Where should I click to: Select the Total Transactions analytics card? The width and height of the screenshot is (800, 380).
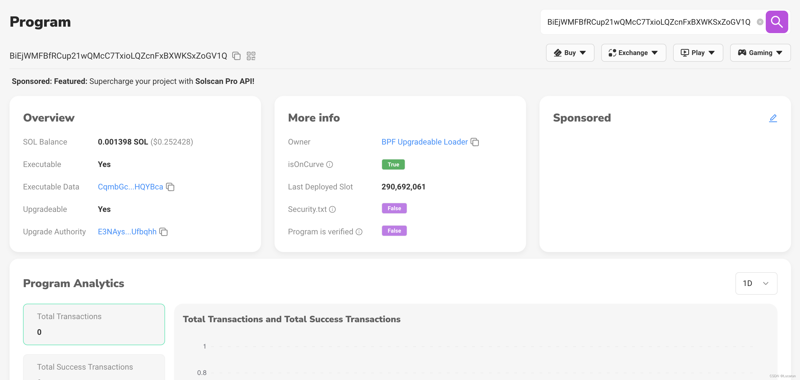click(x=94, y=324)
